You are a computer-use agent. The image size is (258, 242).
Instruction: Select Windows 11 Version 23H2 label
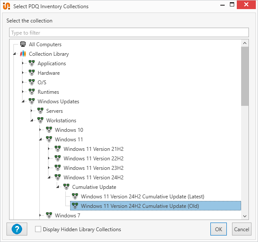click(94, 168)
